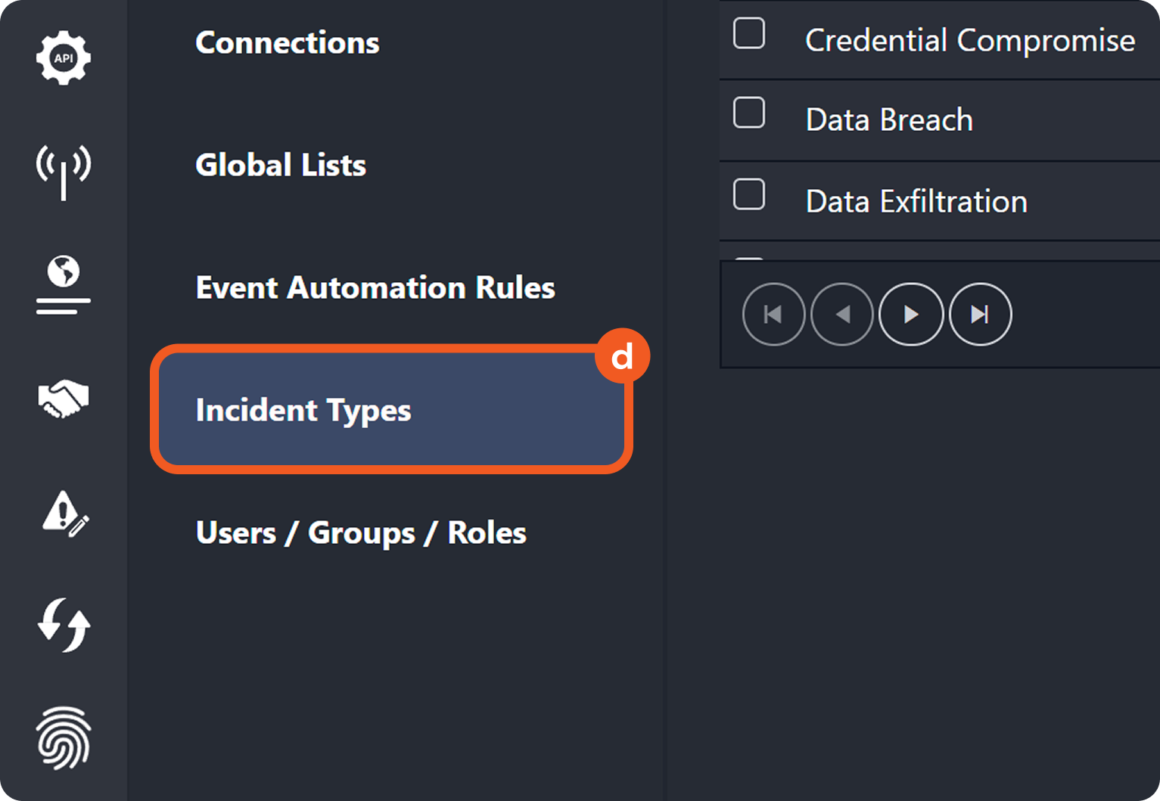Select the sync arrows icon

pos(64,626)
